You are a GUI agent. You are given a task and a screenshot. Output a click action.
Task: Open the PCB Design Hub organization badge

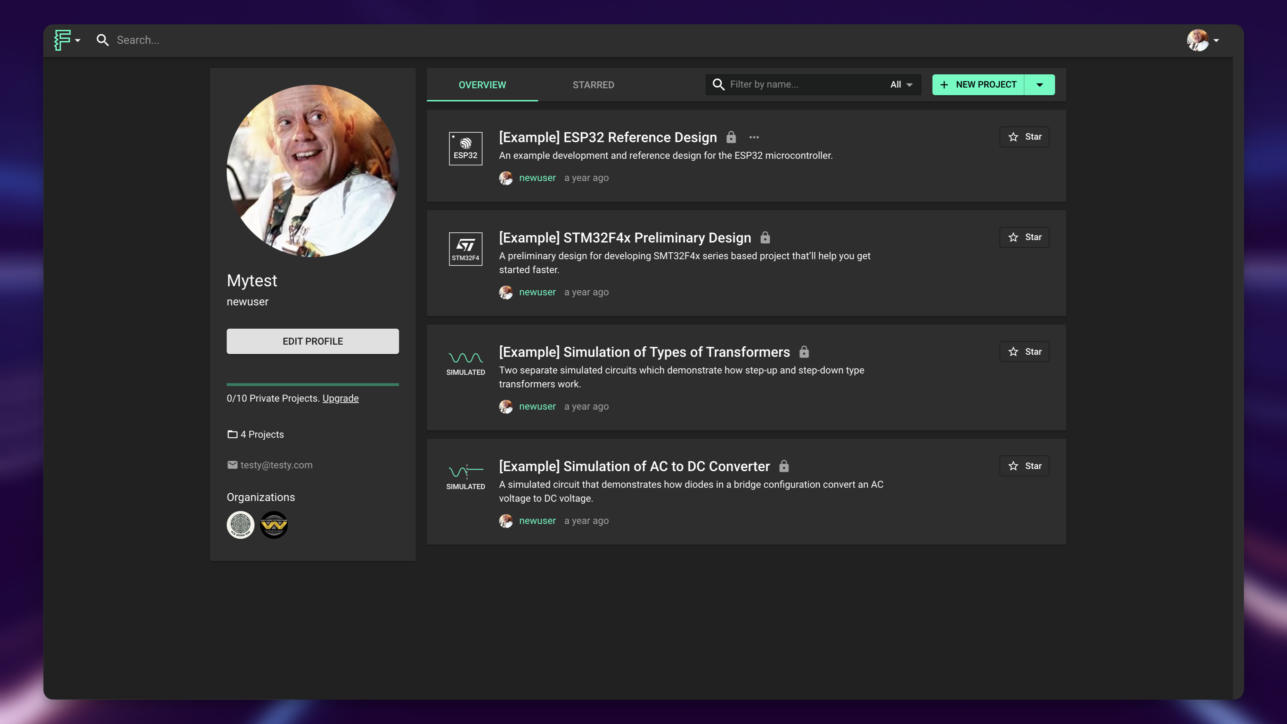pyautogui.click(x=240, y=525)
